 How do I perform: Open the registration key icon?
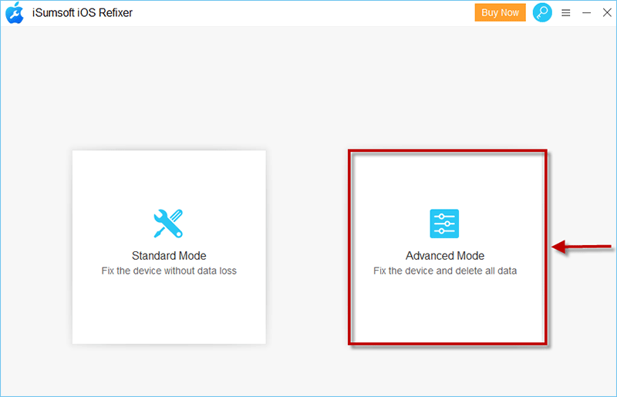(x=542, y=12)
